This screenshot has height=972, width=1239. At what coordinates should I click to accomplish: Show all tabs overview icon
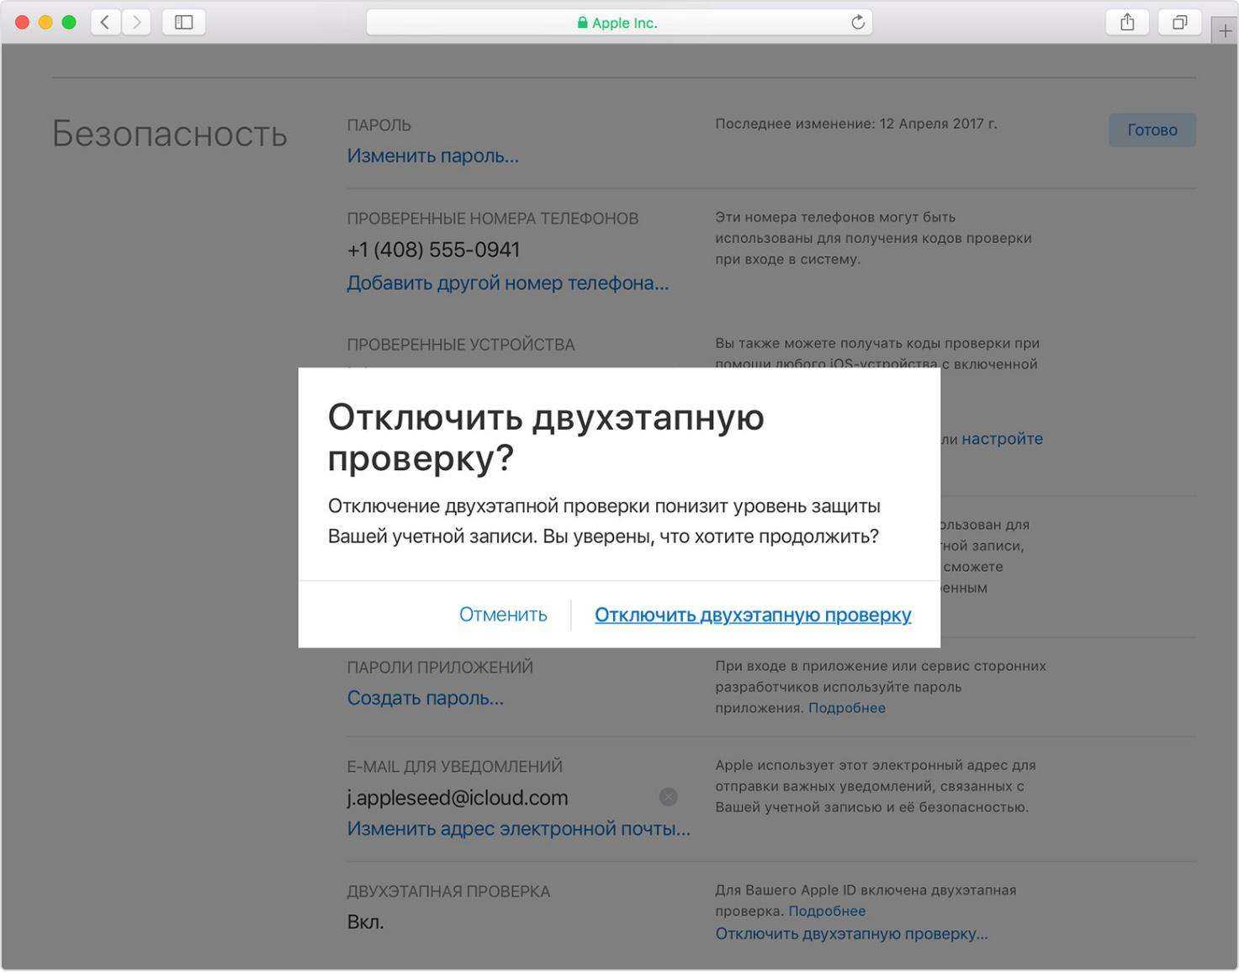point(1179,23)
